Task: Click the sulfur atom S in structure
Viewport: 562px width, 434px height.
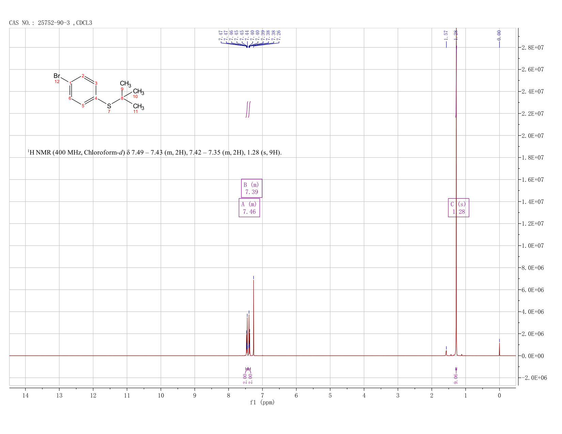Action: [x=109, y=106]
